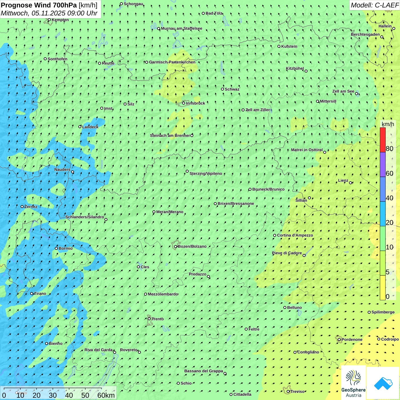The width and height of the screenshot is (400, 400).
Task: Click the Mittersill label
Action: (328, 101)
